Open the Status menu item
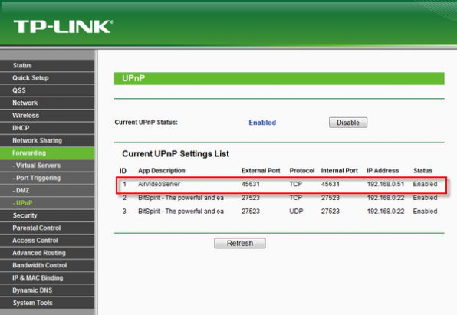This screenshot has width=457, height=315. click(x=48, y=66)
